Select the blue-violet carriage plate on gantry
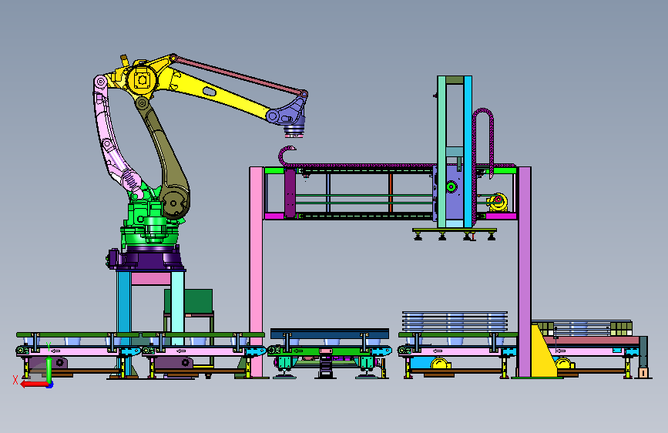This screenshot has height=433, width=668. tap(454, 194)
